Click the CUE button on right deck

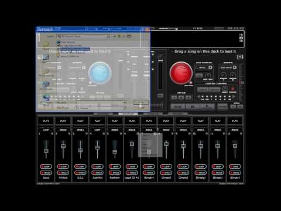tap(177, 107)
